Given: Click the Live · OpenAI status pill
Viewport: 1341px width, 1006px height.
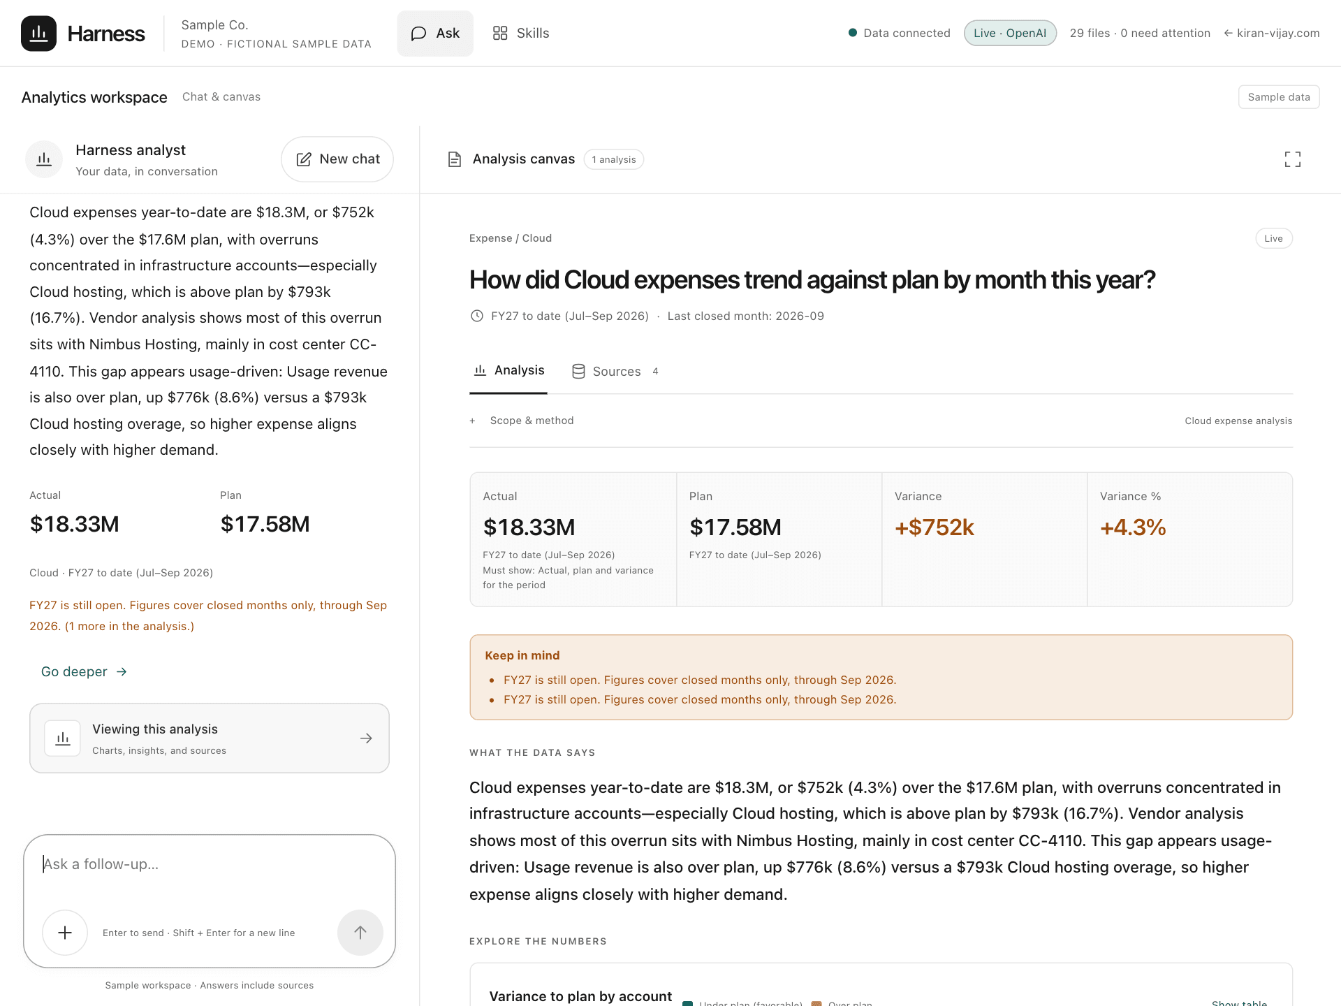Looking at the screenshot, I should click(x=1010, y=33).
